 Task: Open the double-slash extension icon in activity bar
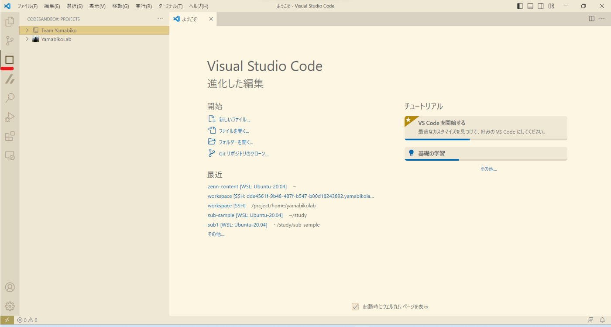(10, 79)
